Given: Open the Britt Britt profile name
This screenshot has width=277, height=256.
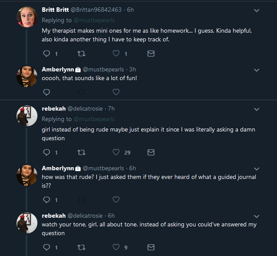Looking at the screenshot, I should (x=55, y=10).
